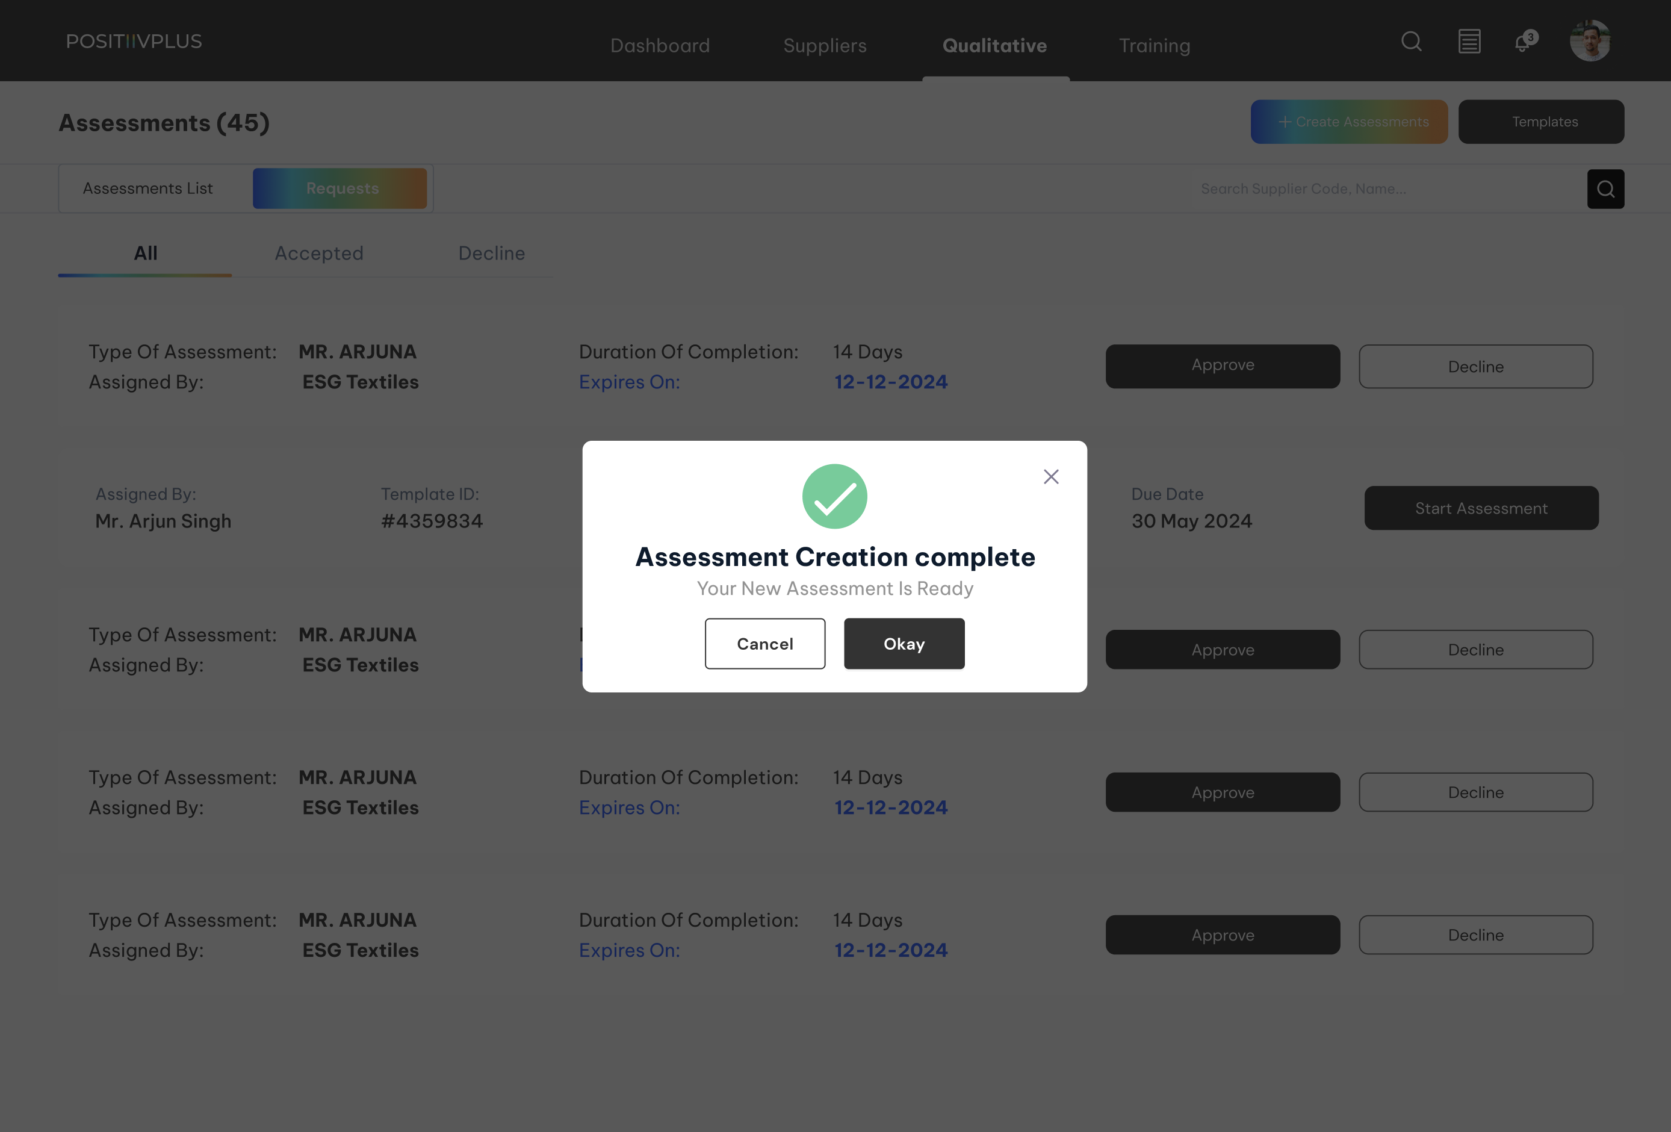
Task: Close the dialog with X icon
Action: click(1050, 477)
